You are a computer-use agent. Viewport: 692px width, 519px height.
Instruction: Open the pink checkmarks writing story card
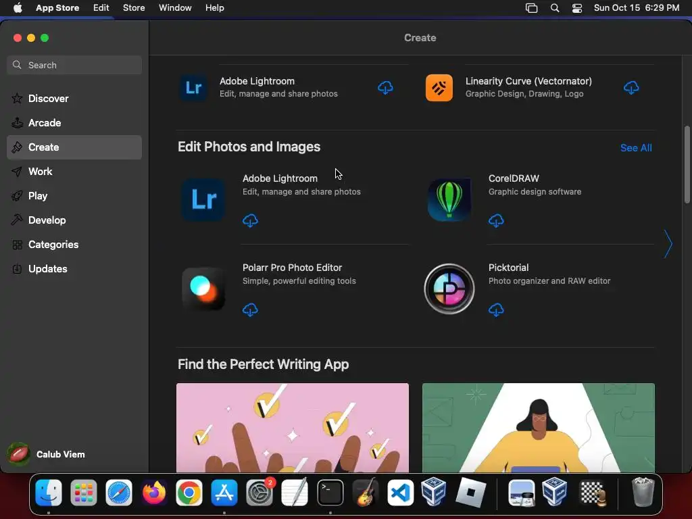click(293, 428)
